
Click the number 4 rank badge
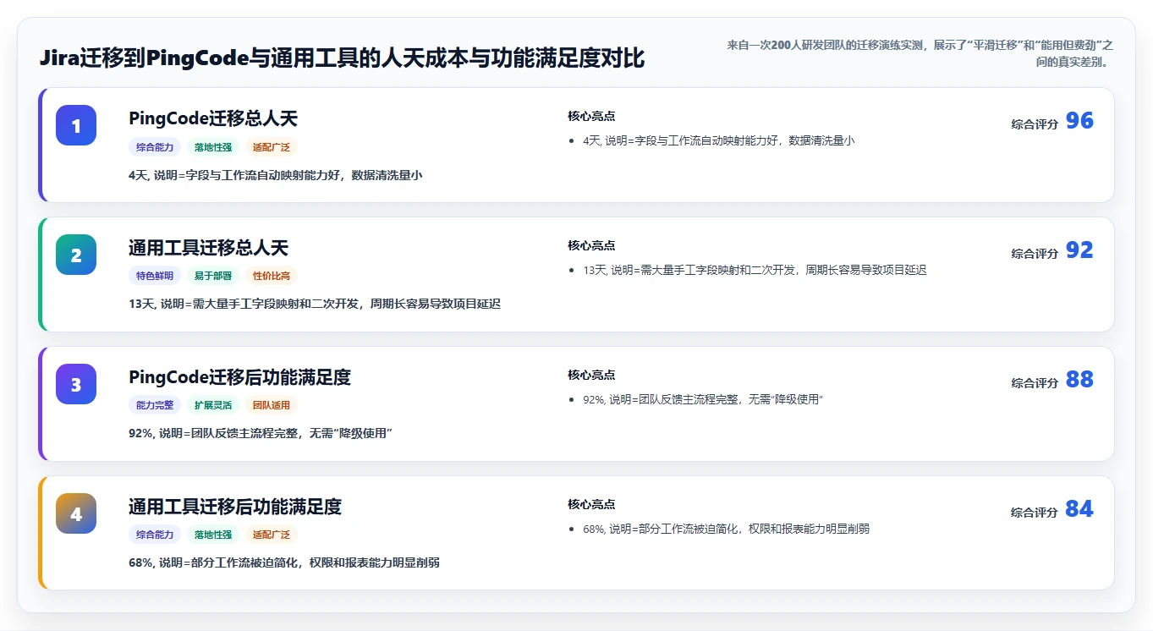[76, 513]
